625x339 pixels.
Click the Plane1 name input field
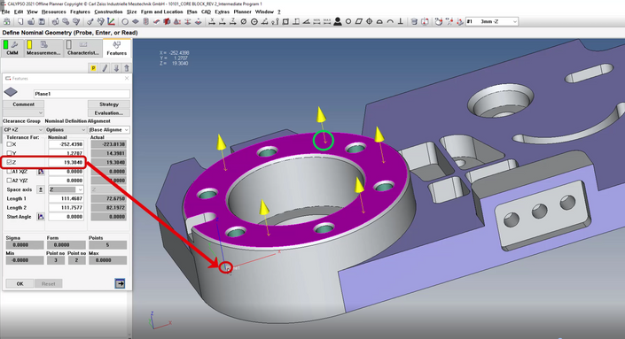point(82,94)
